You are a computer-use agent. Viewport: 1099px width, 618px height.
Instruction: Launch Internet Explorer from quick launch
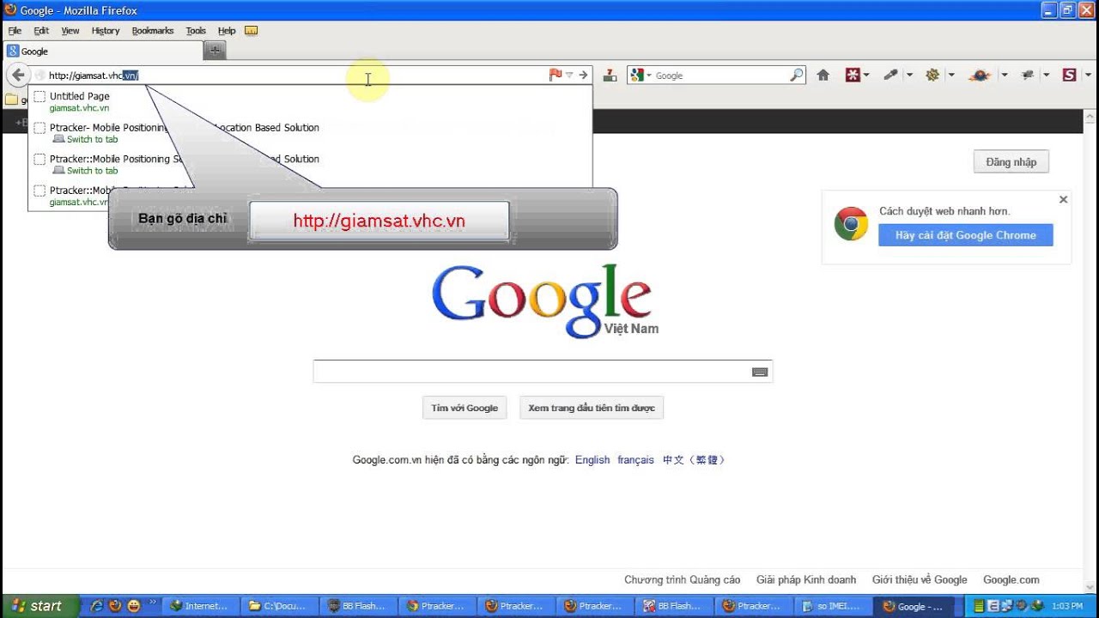click(96, 606)
